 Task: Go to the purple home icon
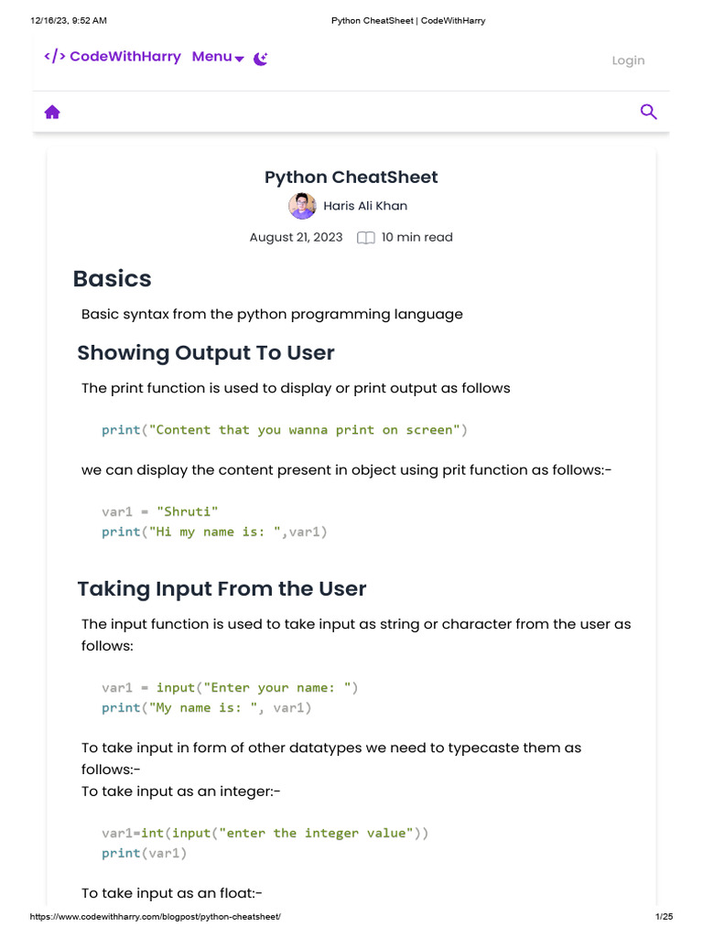tap(52, 112)
